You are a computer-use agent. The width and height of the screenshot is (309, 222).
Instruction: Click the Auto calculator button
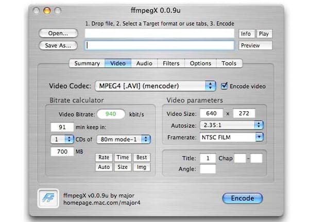104,167
